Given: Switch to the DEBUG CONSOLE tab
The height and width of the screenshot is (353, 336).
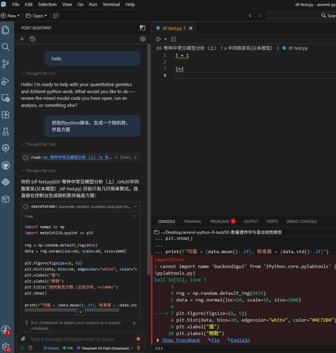Looking at the screenshot, I should coord(301,221).
